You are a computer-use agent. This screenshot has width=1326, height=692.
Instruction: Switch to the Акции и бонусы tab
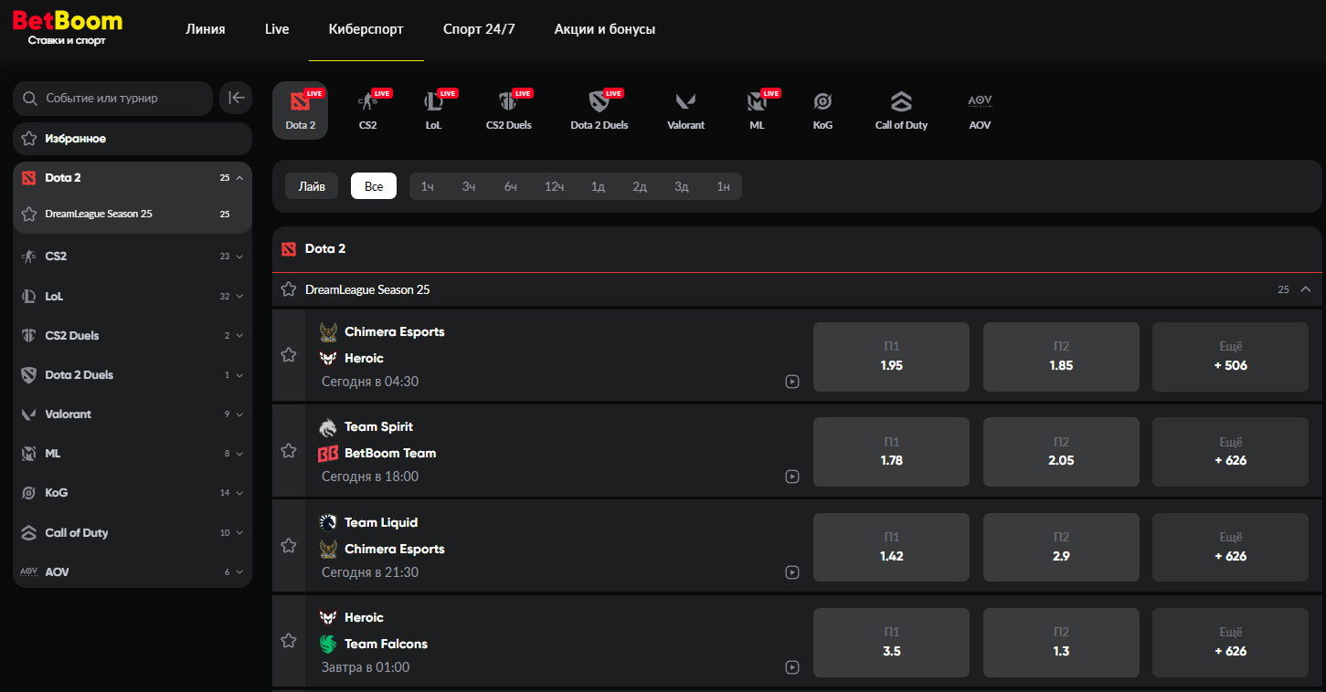[604, 29]
